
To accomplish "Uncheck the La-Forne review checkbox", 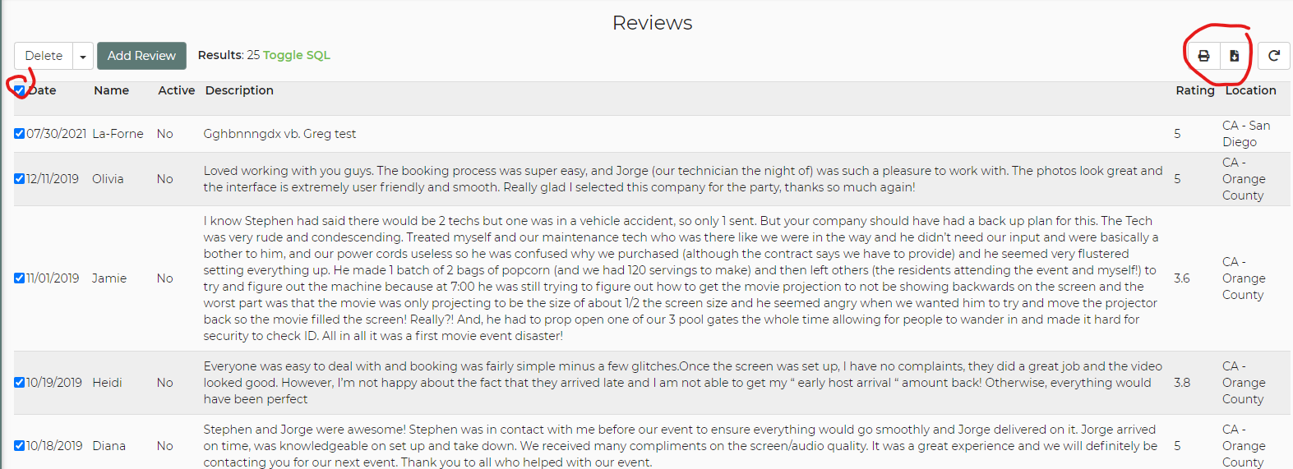I will 19,134.
